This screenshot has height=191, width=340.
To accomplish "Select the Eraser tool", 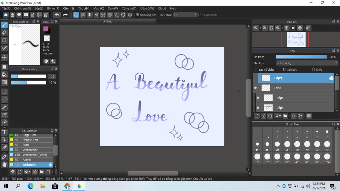I will tap(4, 33).
